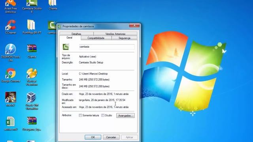Select the Metin2 desktop shortcut
Viewport: 253px width, 142px height.
pyautogui.click(x=11, y=99)
